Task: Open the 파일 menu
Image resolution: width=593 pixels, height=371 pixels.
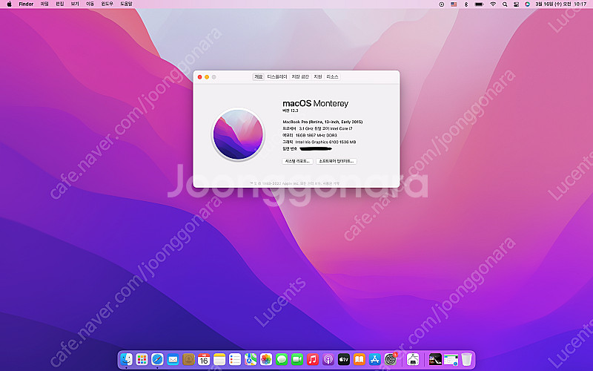Action: pos(44,4)
